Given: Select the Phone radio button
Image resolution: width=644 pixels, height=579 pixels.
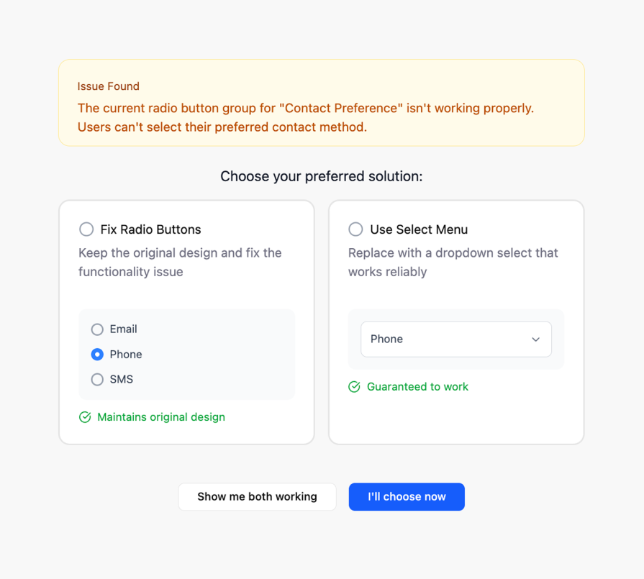Looking at the screenshot, I should 97,355.
